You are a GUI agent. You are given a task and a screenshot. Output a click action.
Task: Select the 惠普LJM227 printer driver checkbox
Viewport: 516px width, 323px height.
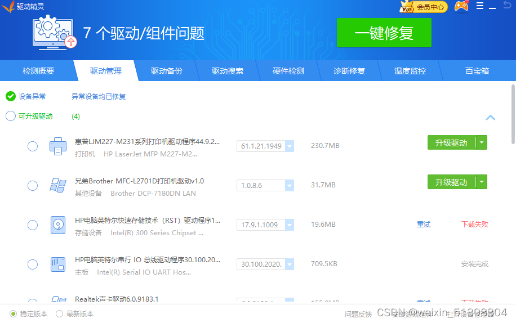coord(33,146)
